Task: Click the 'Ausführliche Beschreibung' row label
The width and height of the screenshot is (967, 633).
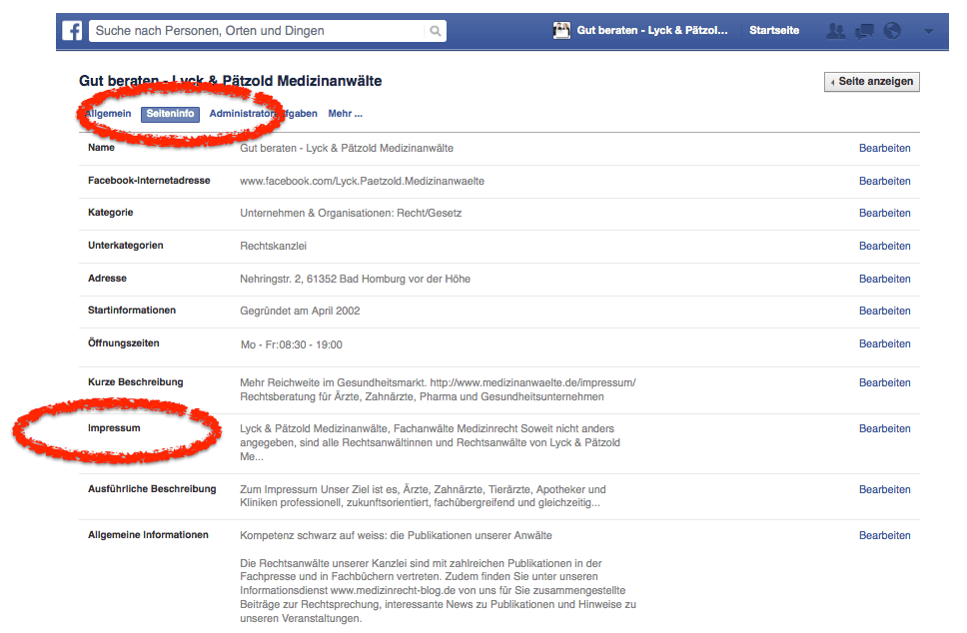Action: pos(152,489)
